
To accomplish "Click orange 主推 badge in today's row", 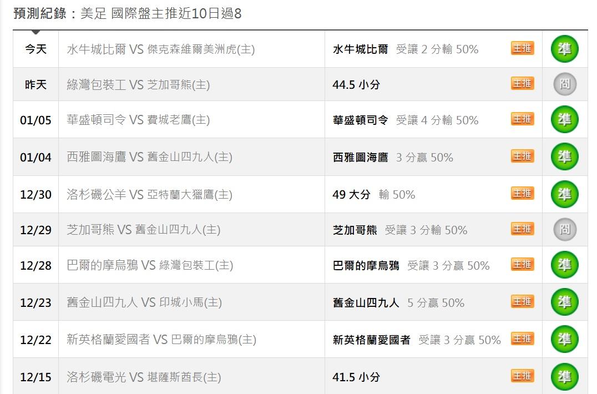I will pos(522,48).
